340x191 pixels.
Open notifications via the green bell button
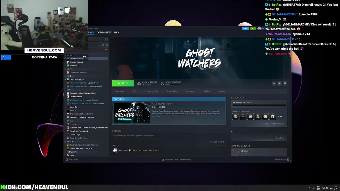253,29
